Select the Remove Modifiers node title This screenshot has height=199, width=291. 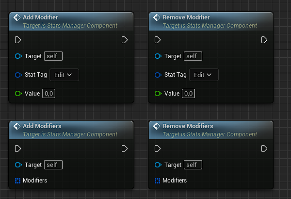coord(188,126)
